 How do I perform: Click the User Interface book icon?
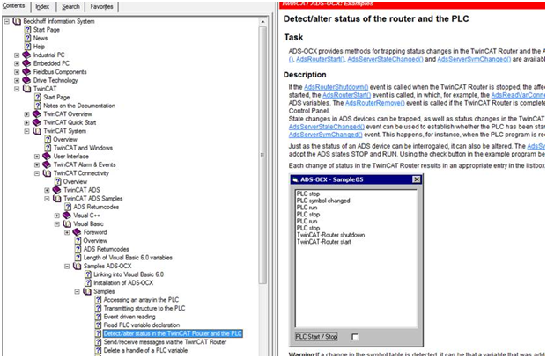pyautogui.click(x=47, y=157)
